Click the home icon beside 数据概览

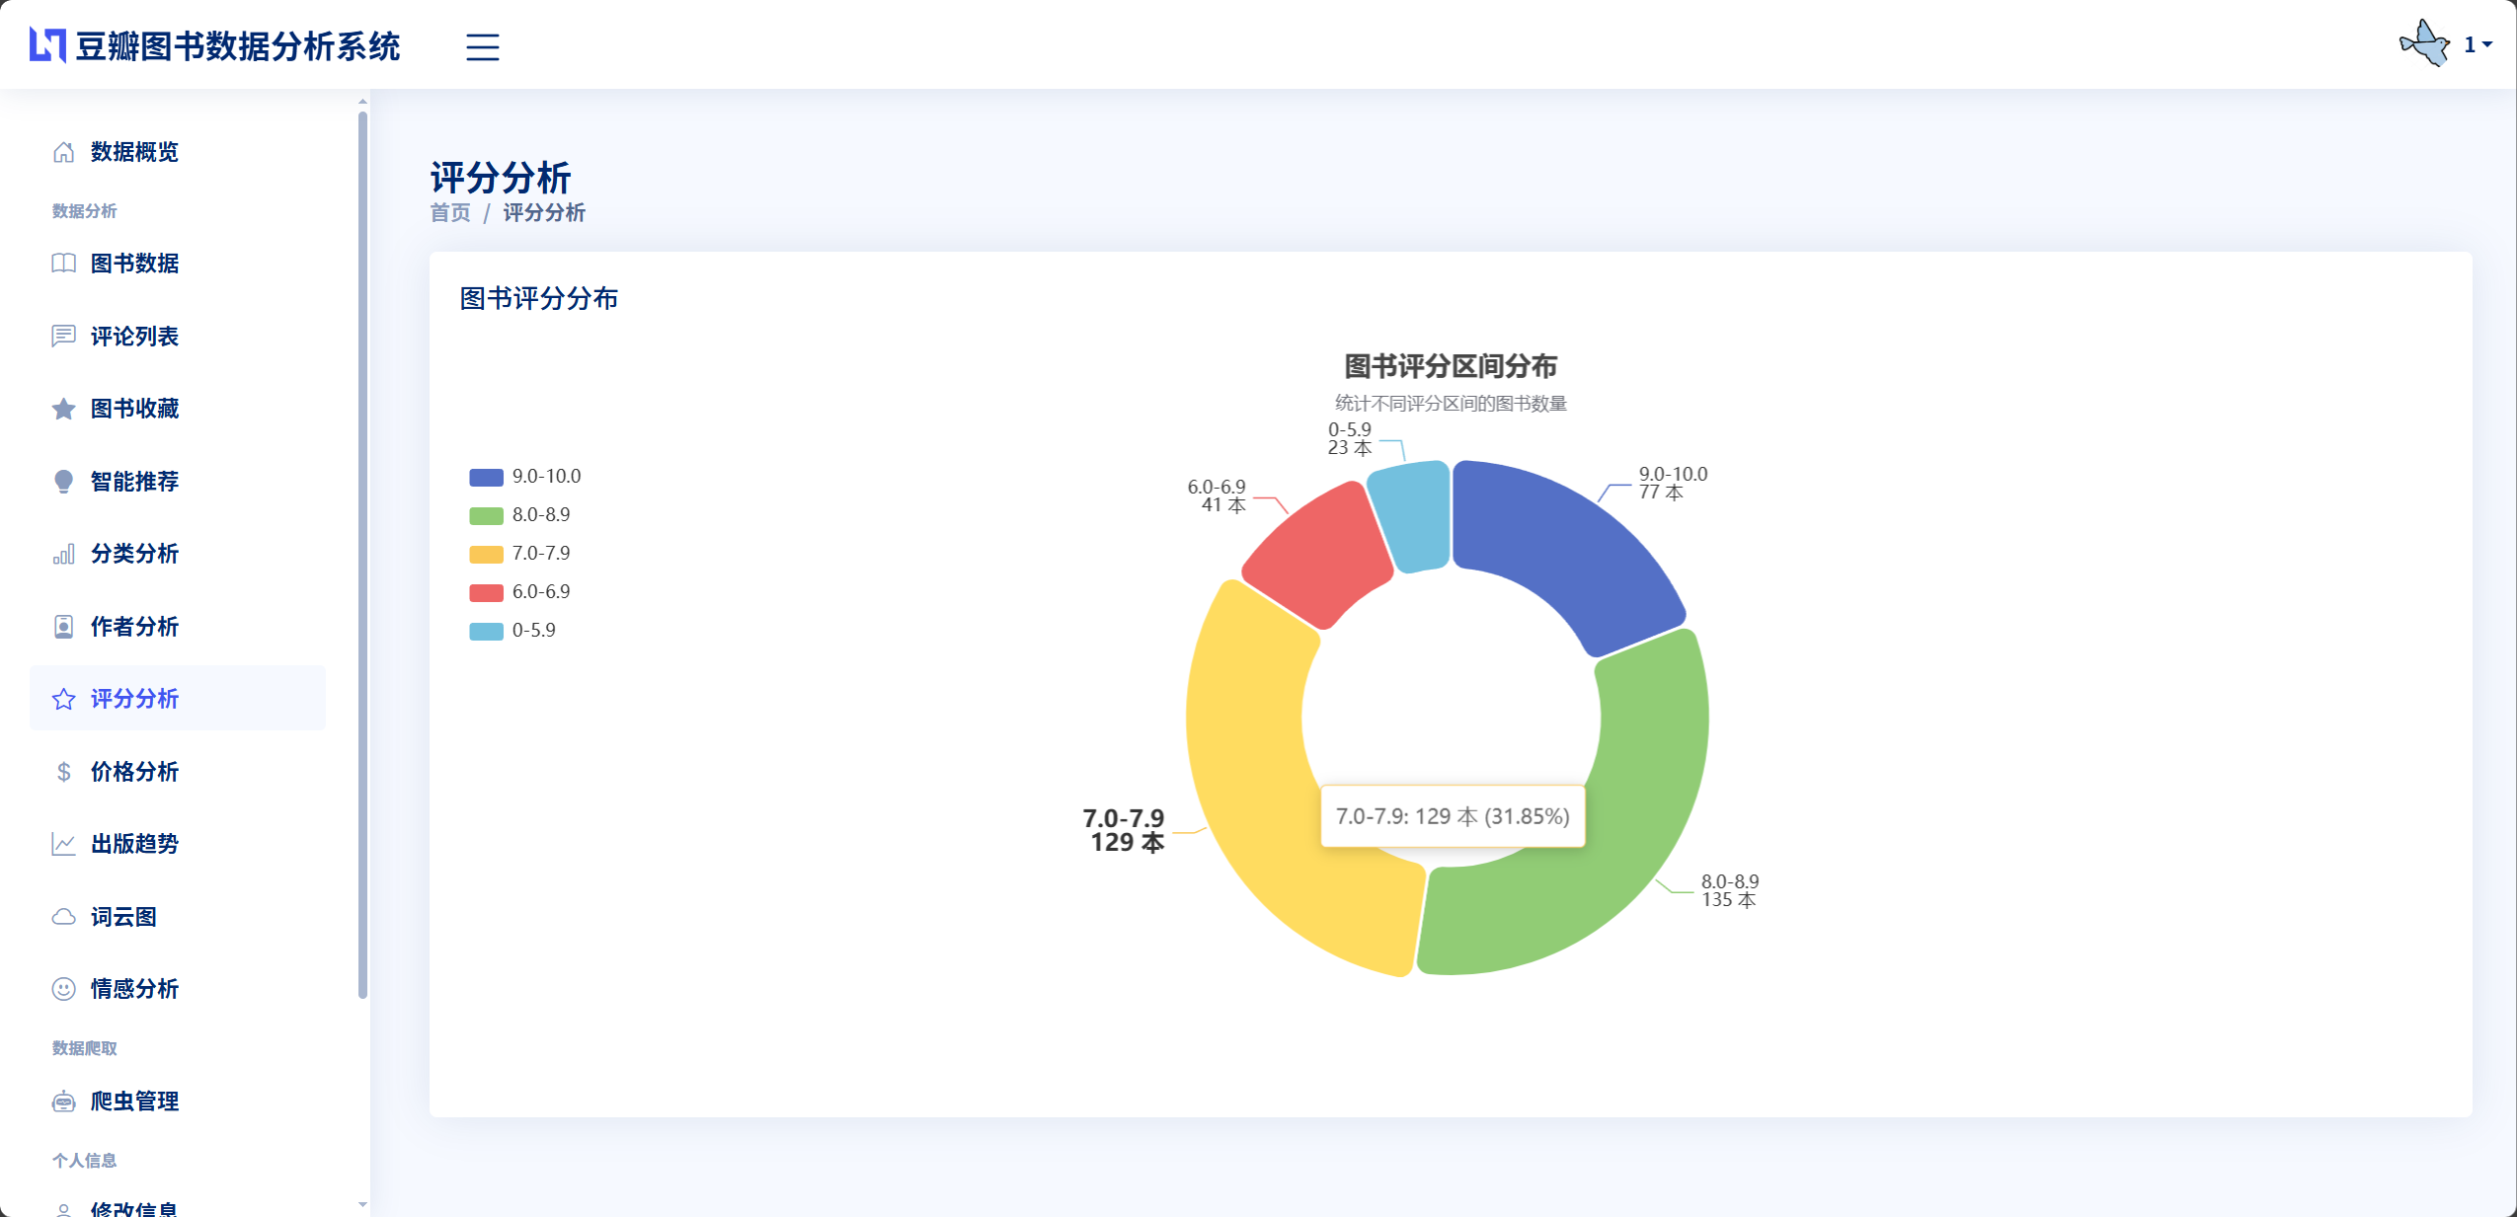63,152
